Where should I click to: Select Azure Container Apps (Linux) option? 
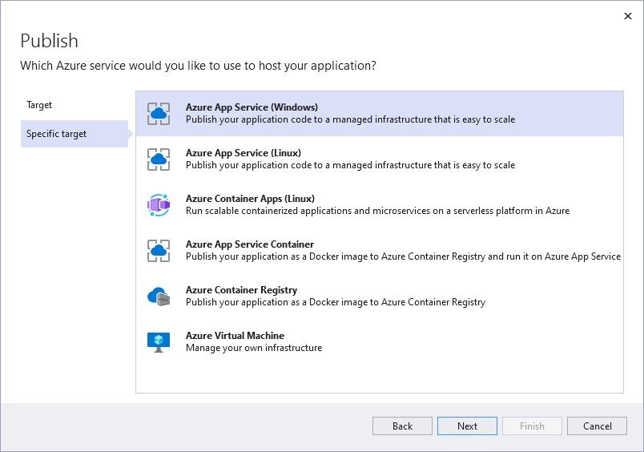pyautogui.click(x=250, y=199)
